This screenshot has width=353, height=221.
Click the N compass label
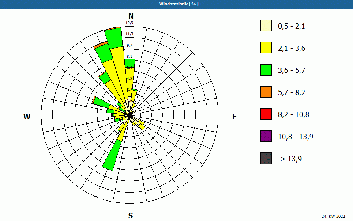(131, 16)
